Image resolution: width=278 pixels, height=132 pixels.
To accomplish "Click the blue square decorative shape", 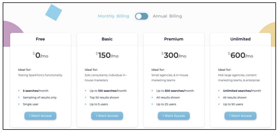I will [53, 12].
